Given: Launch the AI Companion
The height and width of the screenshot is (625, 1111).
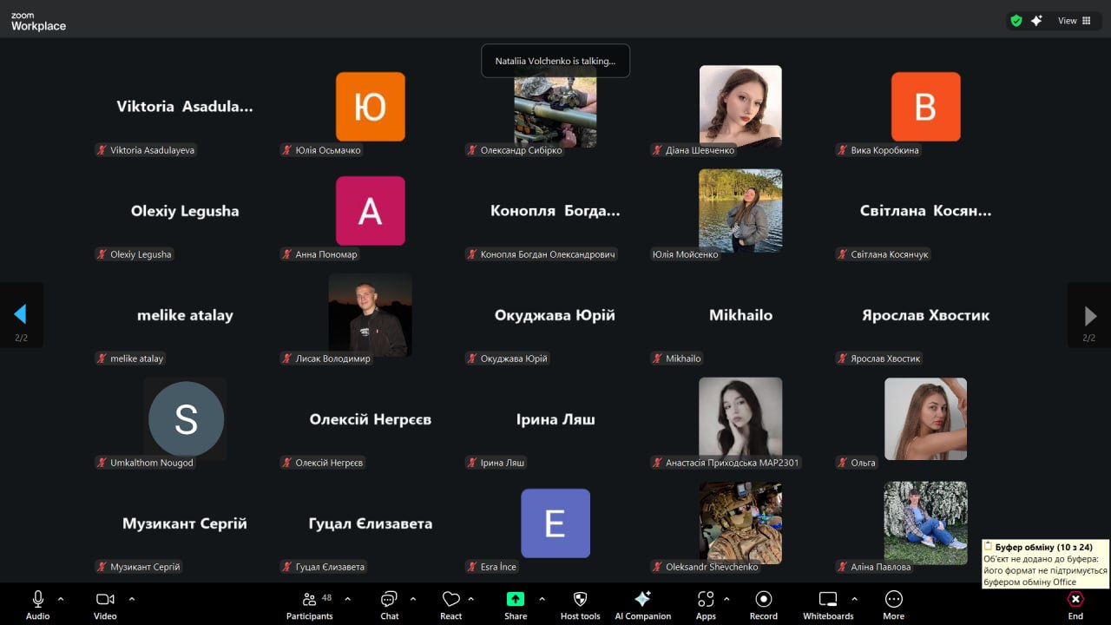Looking at the screenshot, I should (642, 604).
